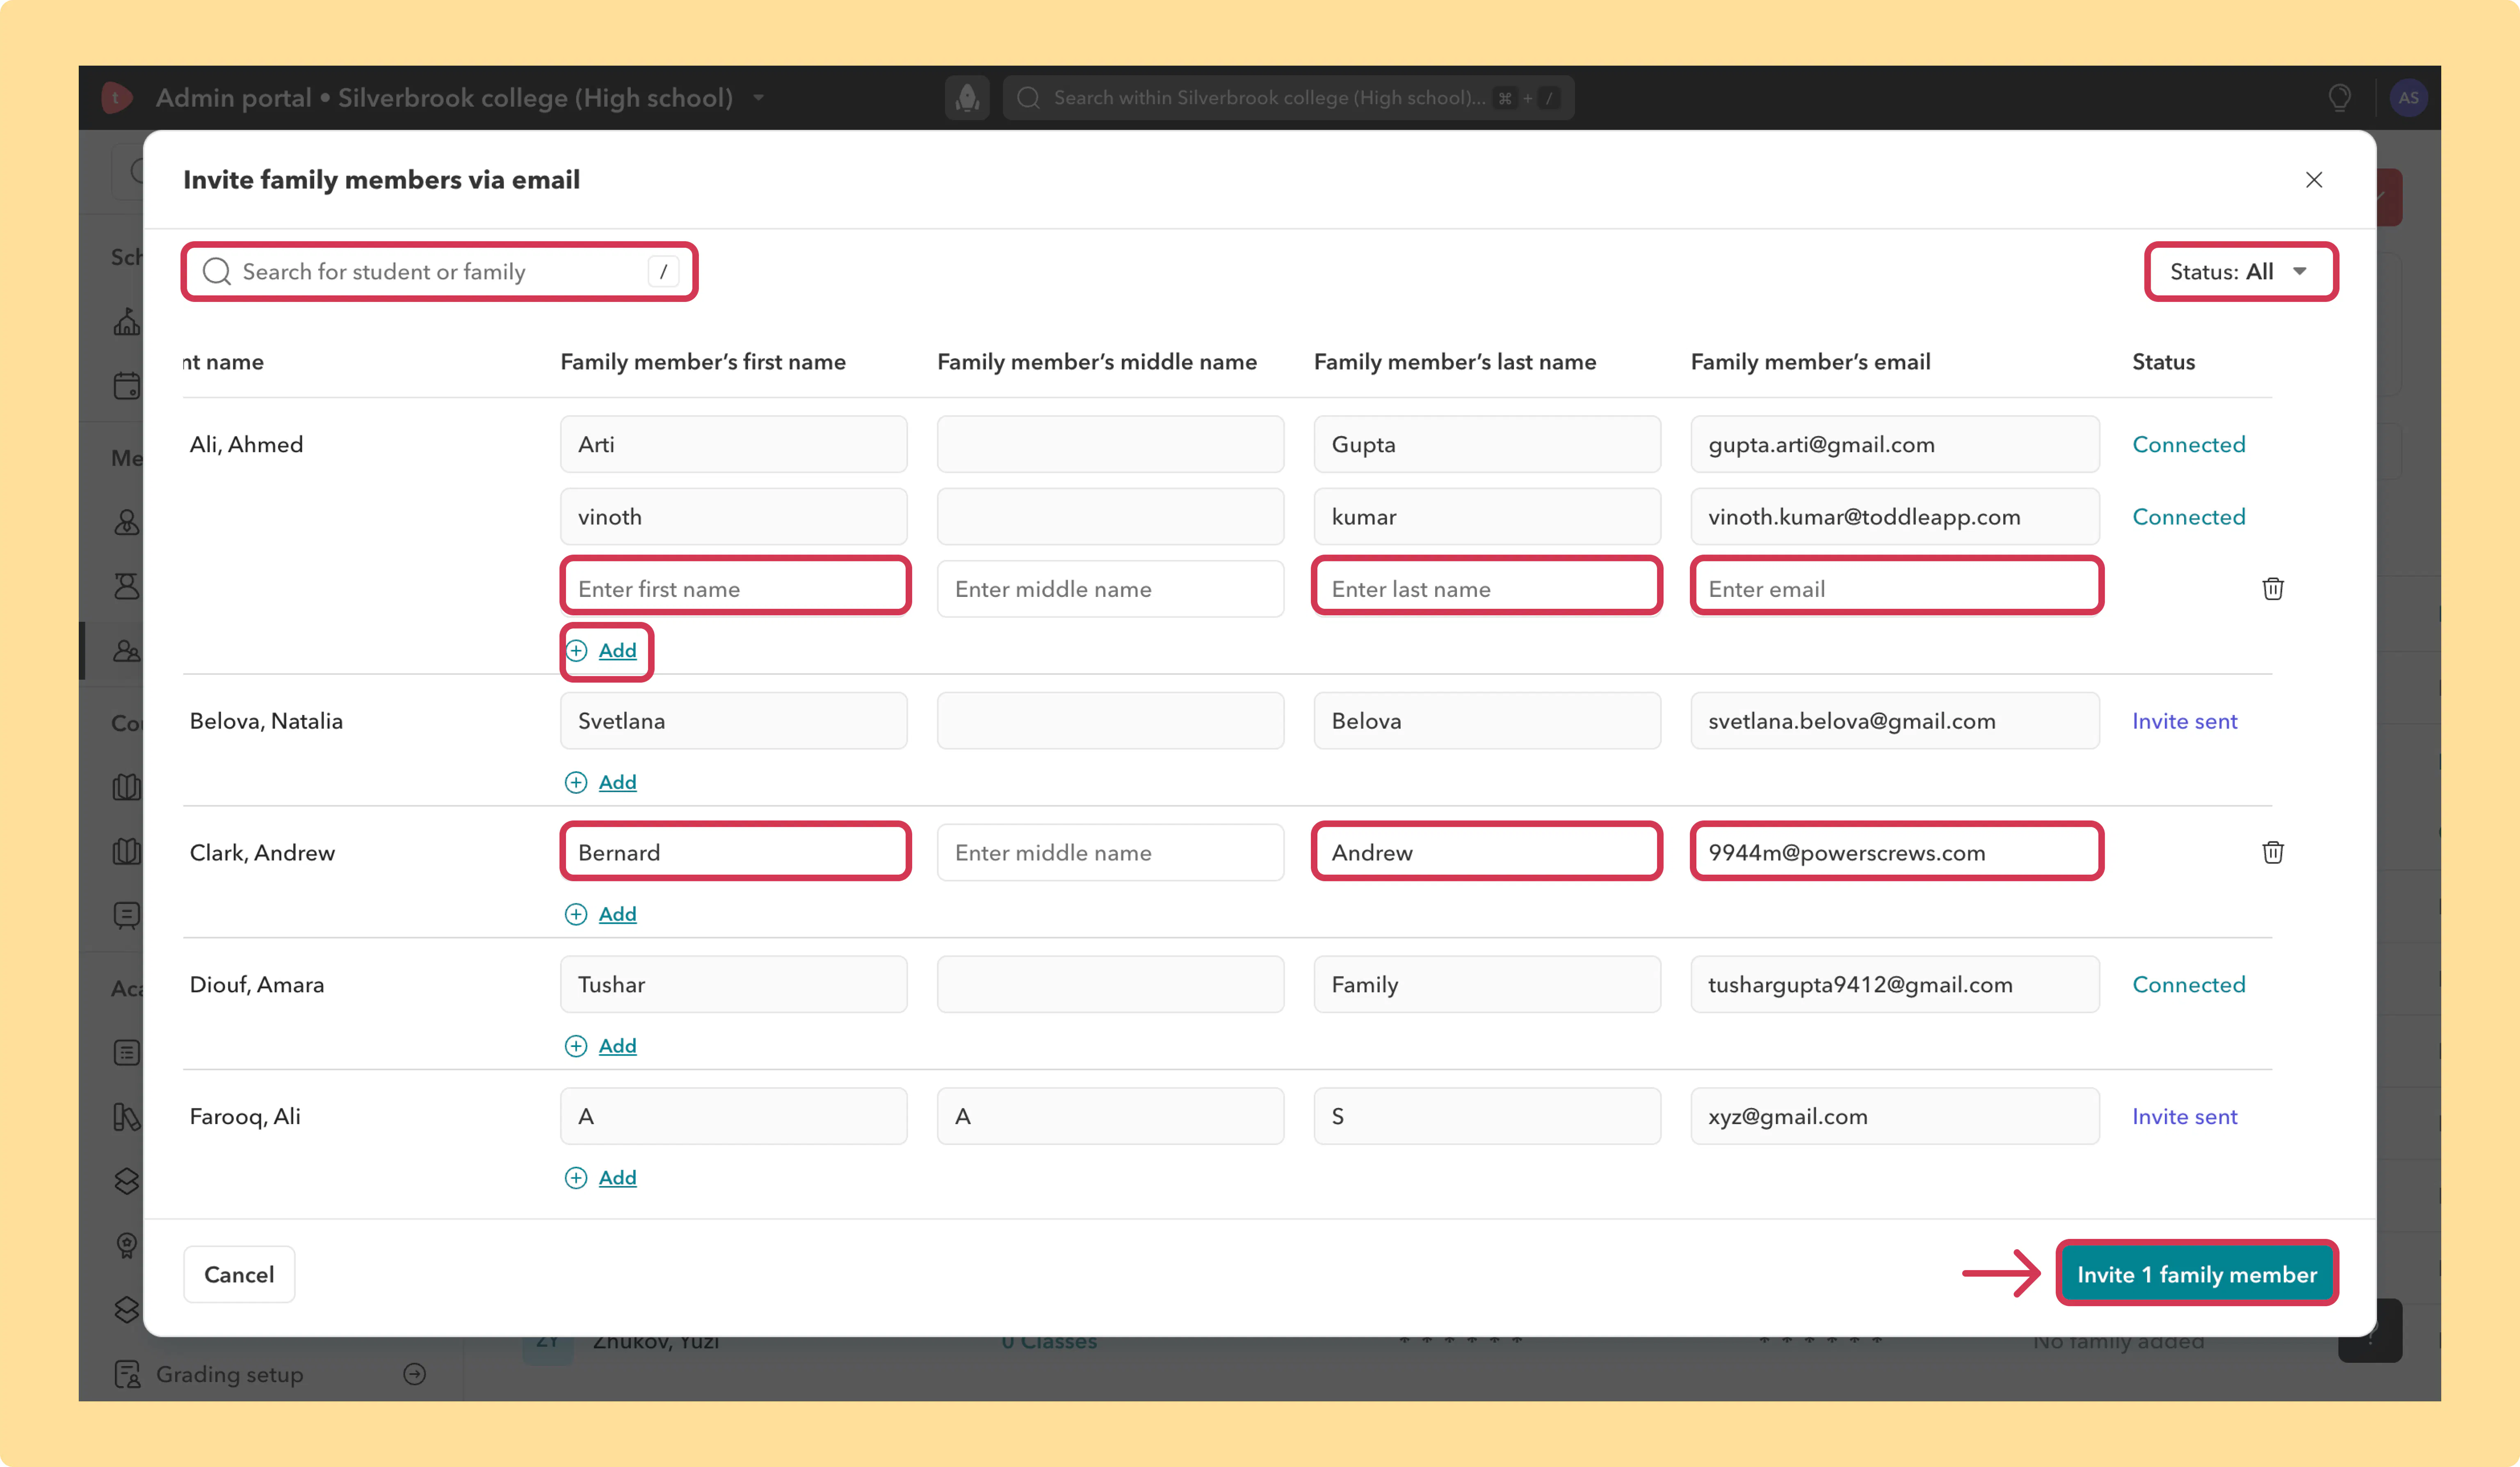
Task: Click the student name Diouf, Amara
Action: [x=257, y=985]
